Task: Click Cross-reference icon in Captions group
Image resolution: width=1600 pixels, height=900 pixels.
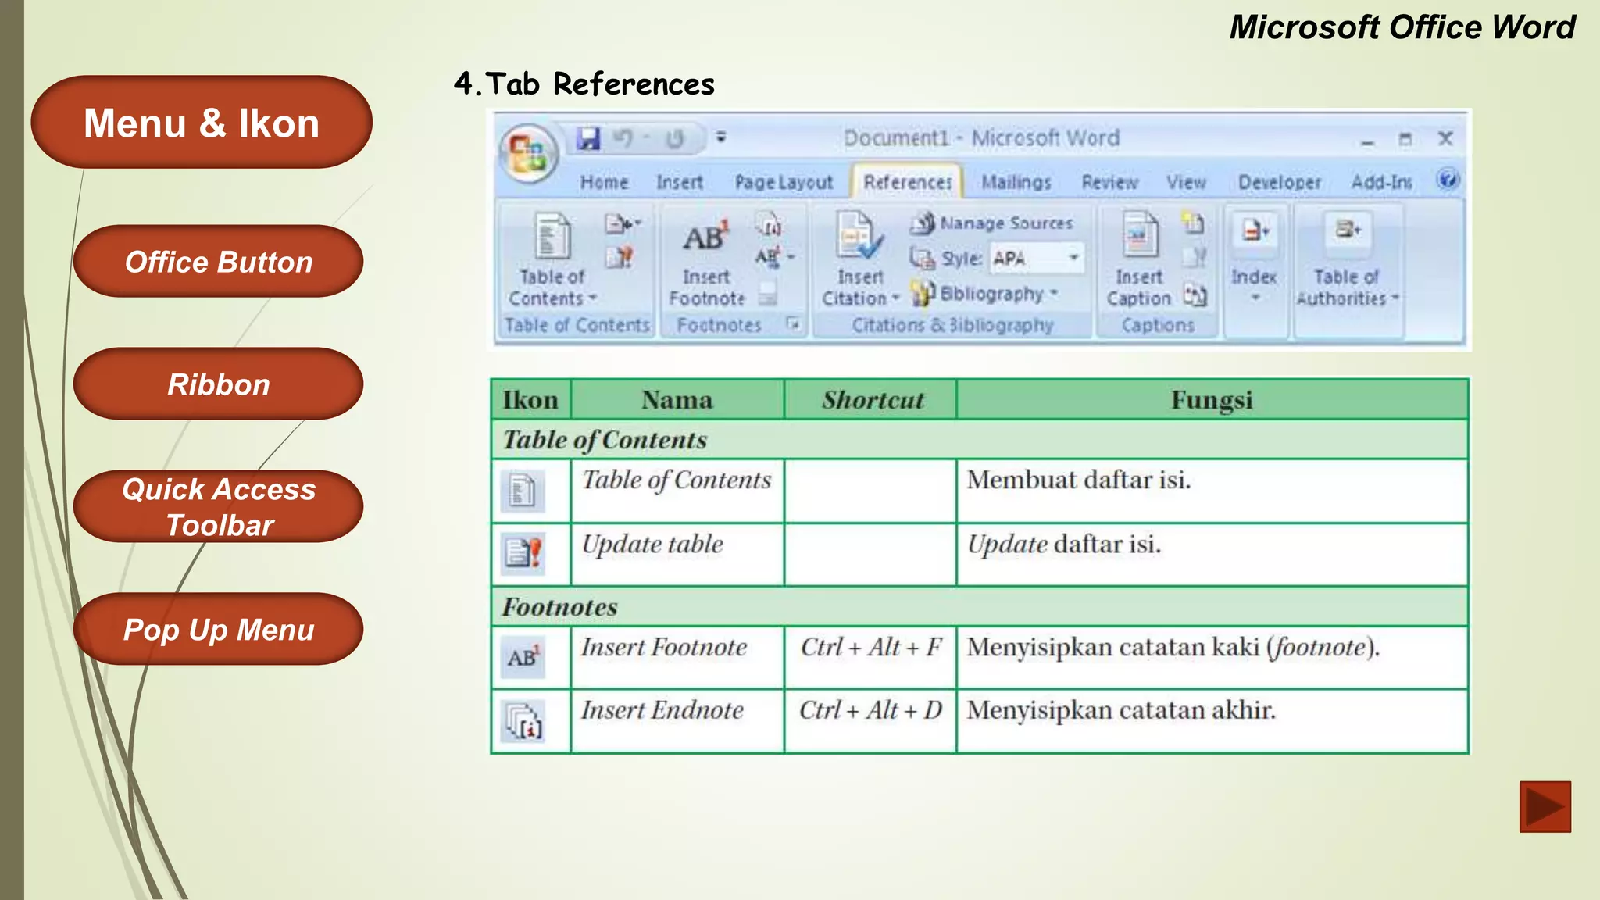Action: coord(1195,295)
